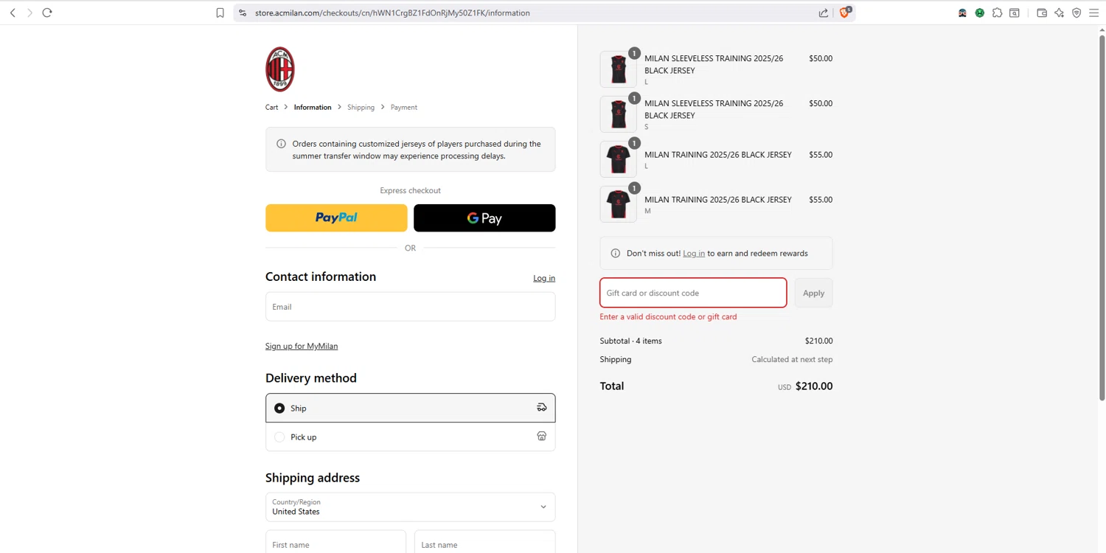Image resolution: width=1106 pixels, height=553 pixels.
Task: Open the Country/Region dropdown
Action: (x=410, y=507)
